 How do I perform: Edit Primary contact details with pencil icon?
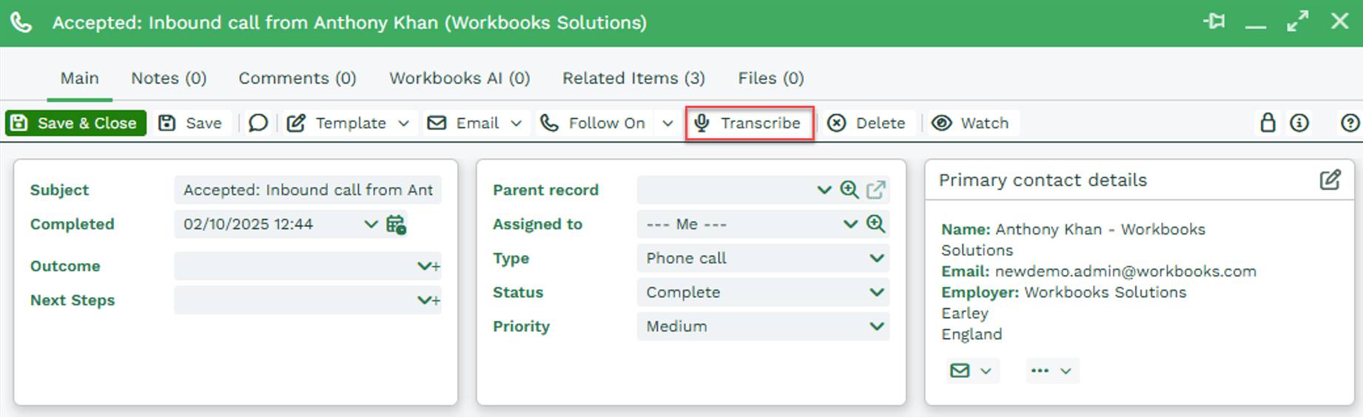click(1329, 180)
